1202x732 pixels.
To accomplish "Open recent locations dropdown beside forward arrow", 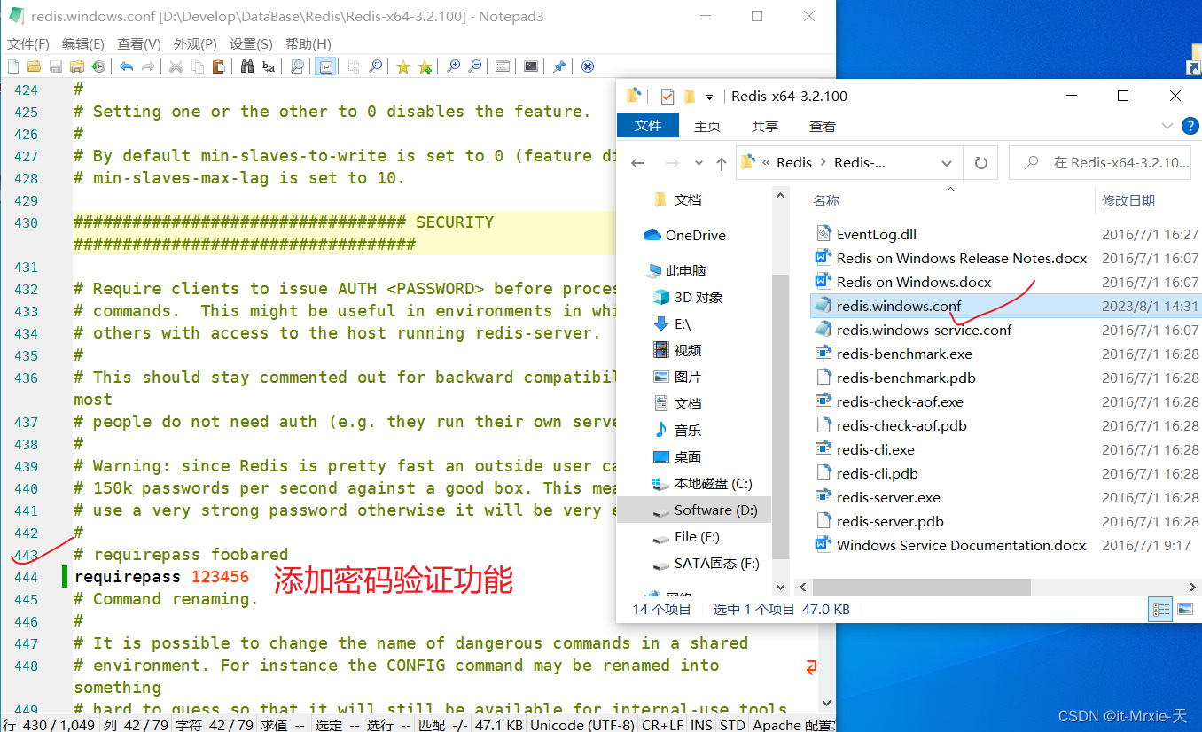I will pos(699,163).
